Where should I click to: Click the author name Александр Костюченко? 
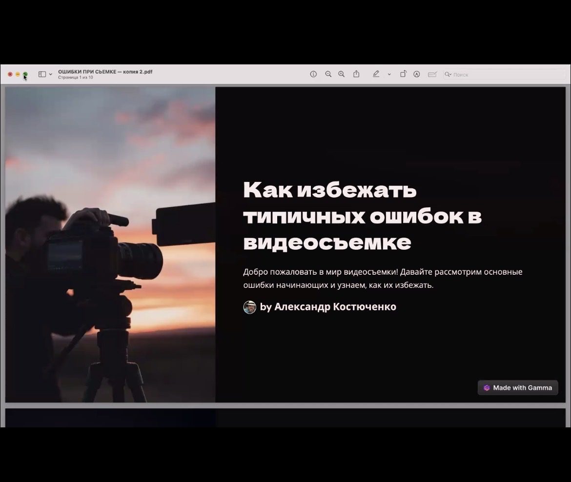[335, 307]
